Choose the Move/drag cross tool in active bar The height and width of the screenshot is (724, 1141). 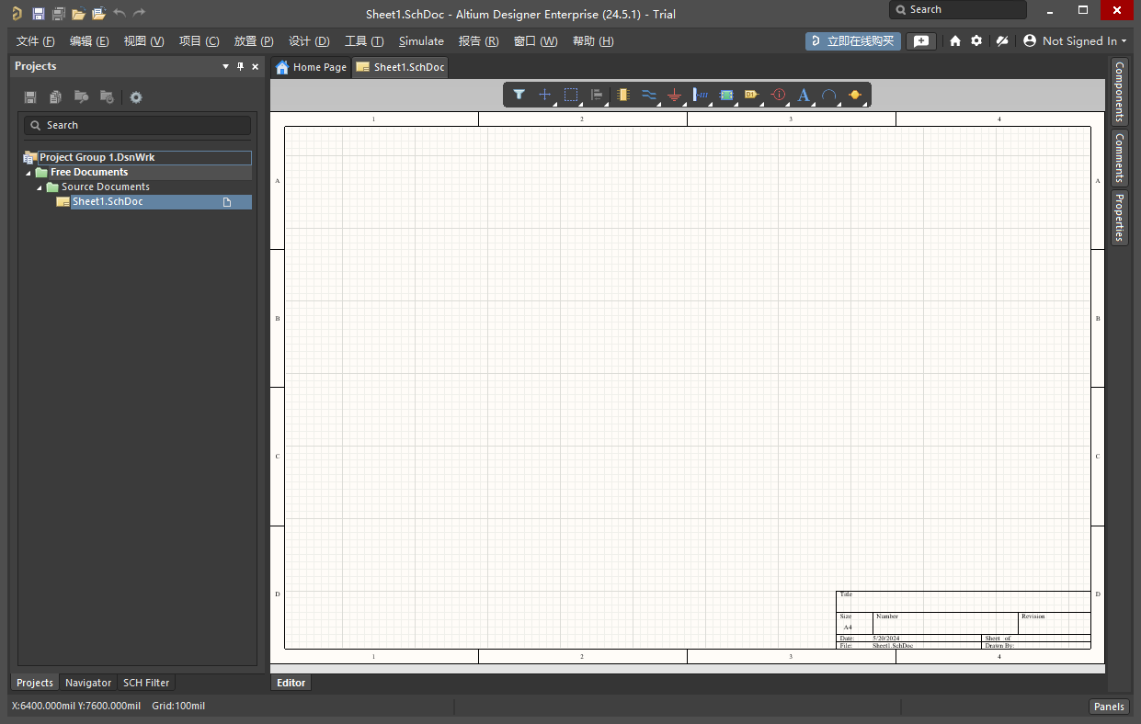coord(544,94)
